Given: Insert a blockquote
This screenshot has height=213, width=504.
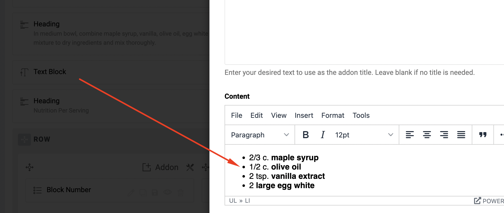Looking at the screenshot, I should point(483,135).
